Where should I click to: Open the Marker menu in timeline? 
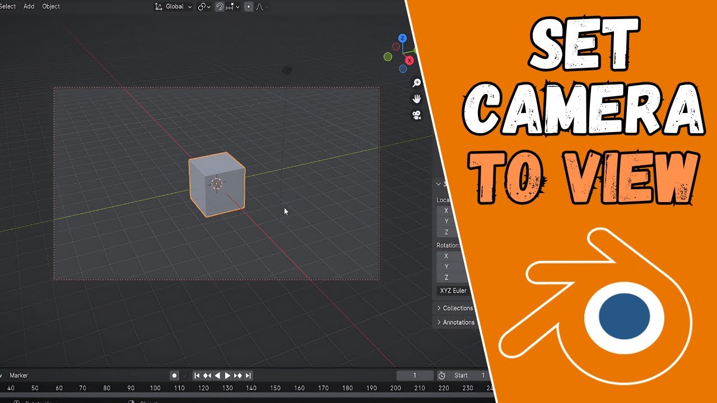(x=18, y=375)
